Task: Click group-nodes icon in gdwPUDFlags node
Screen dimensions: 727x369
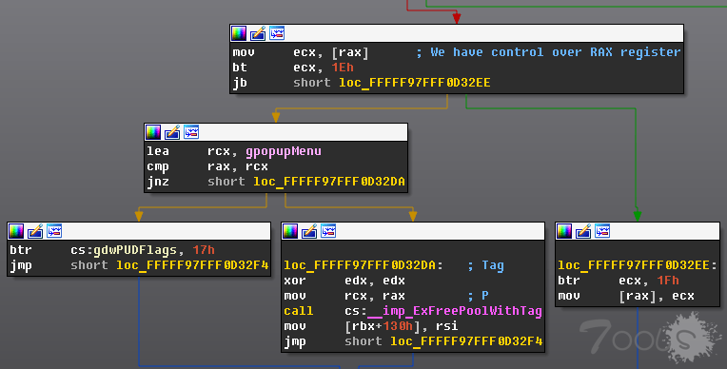Action: 54,231
